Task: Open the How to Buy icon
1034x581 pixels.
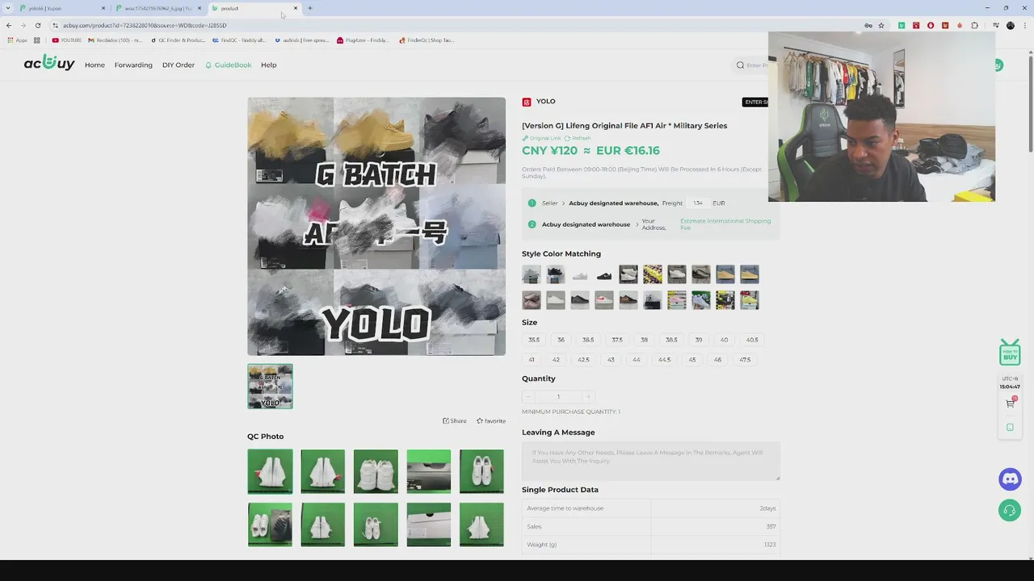Action: [x=1010, y=352]
